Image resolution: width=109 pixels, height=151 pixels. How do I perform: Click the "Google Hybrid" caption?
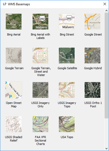(93, 68)
